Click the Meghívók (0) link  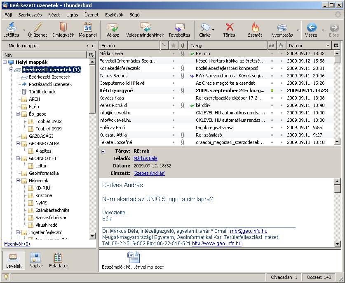17,244
